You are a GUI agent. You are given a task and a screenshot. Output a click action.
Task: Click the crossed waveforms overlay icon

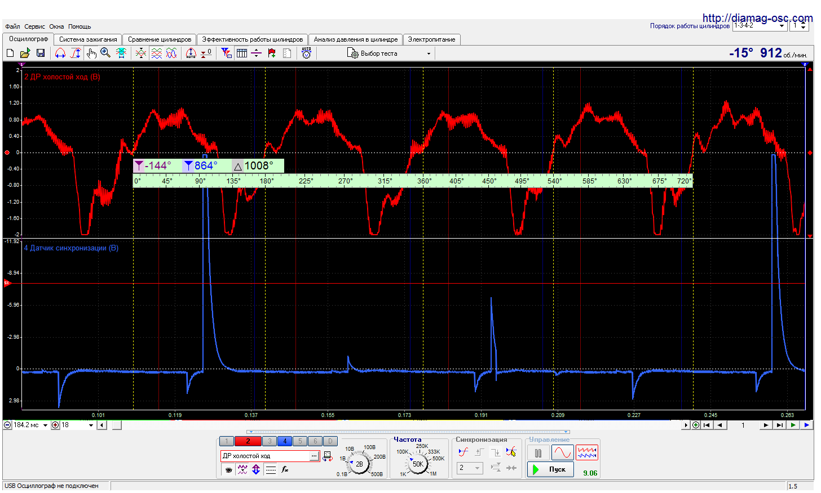(141, 53)
